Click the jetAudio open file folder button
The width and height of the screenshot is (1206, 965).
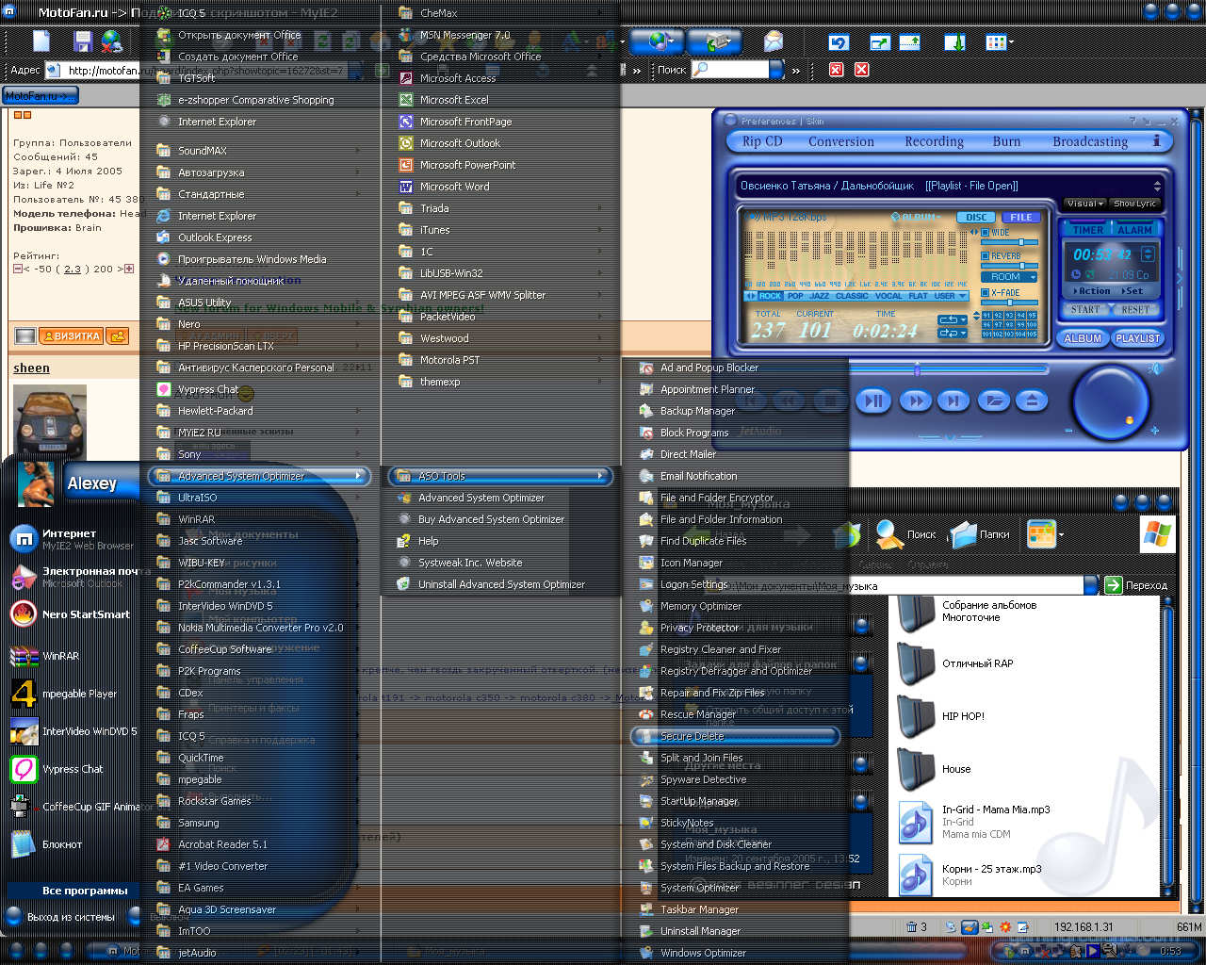[x=993, y=401]
